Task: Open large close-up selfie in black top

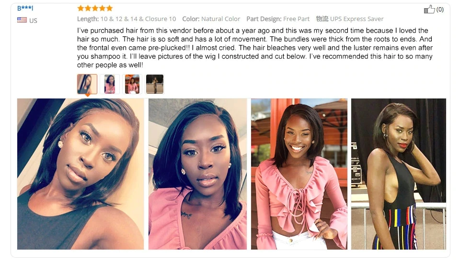Action: pos(80,174)
